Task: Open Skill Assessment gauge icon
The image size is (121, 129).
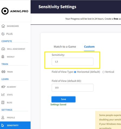Action: [3, 49]
